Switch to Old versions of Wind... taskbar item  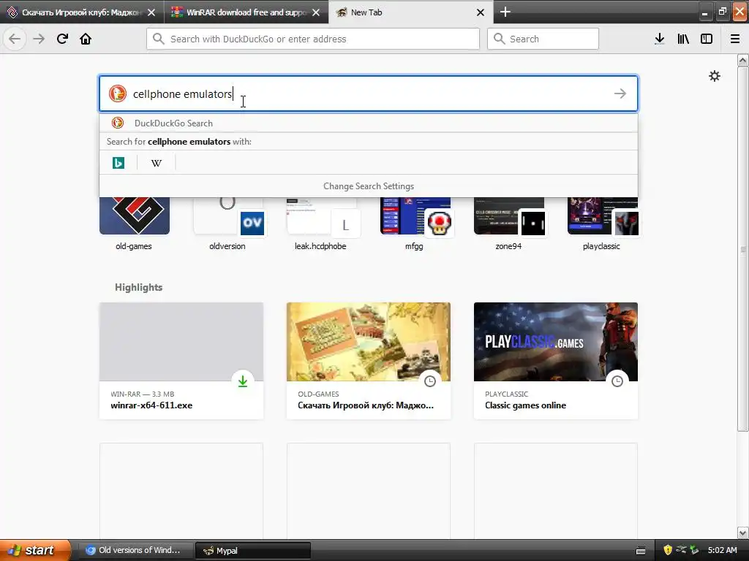click(135, 551)
